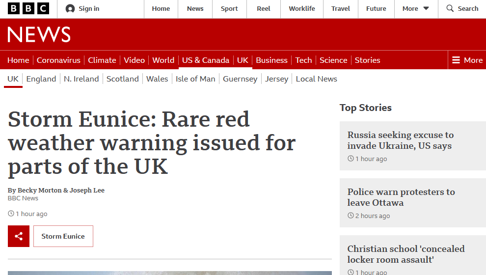Click the Storm Eunice topic tag

click(x=63, y=236)
